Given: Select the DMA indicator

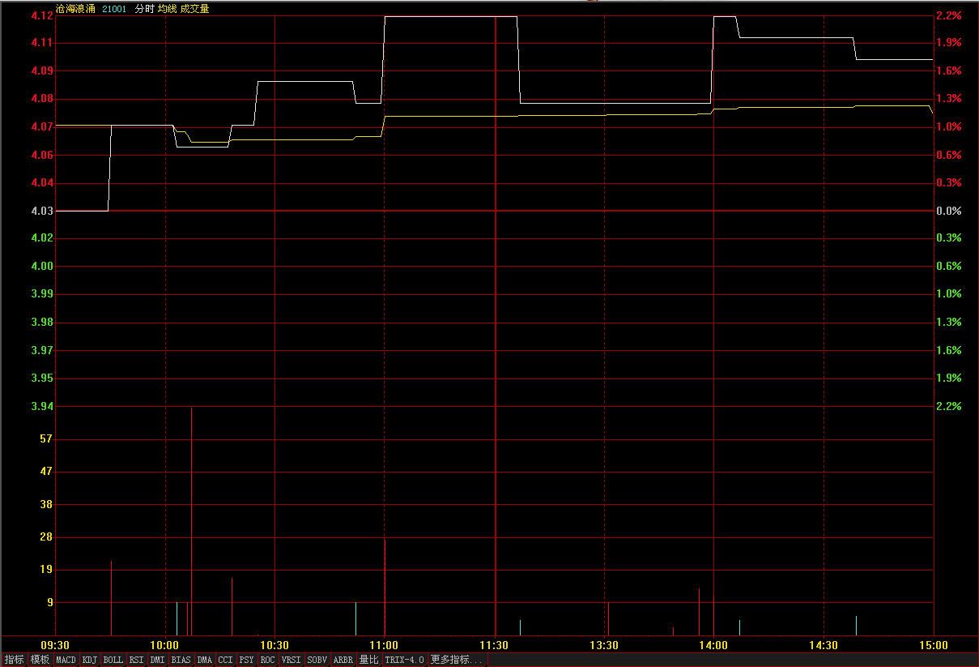Looking at the screenshot, I should (205, 660).
